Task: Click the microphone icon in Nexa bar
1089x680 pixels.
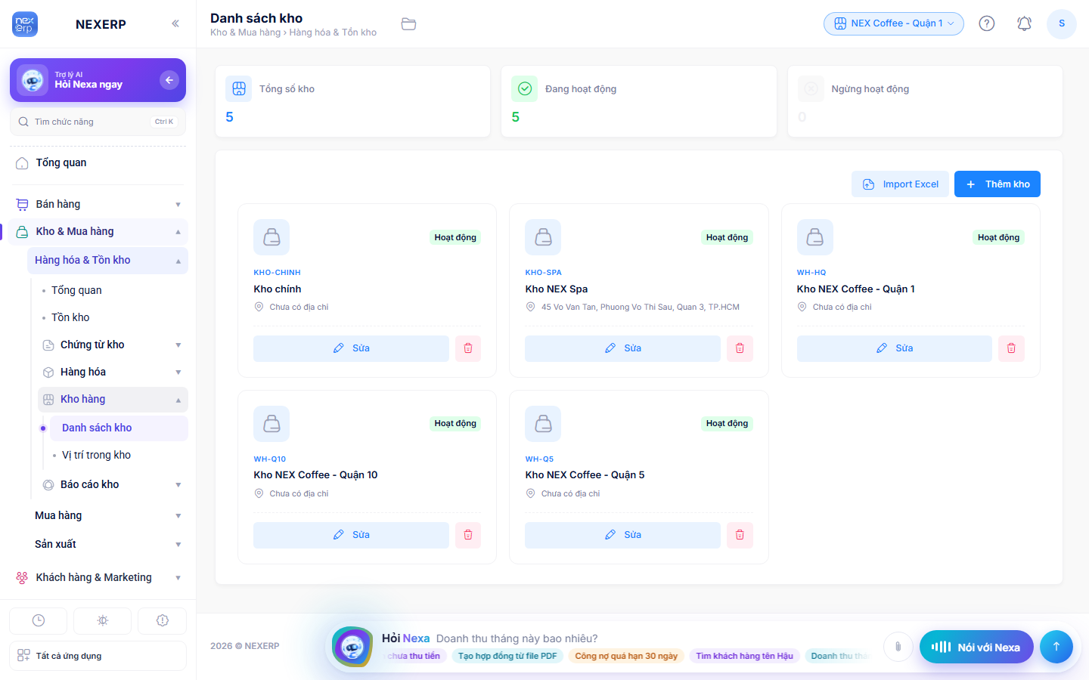Action: tap(898, 647)
